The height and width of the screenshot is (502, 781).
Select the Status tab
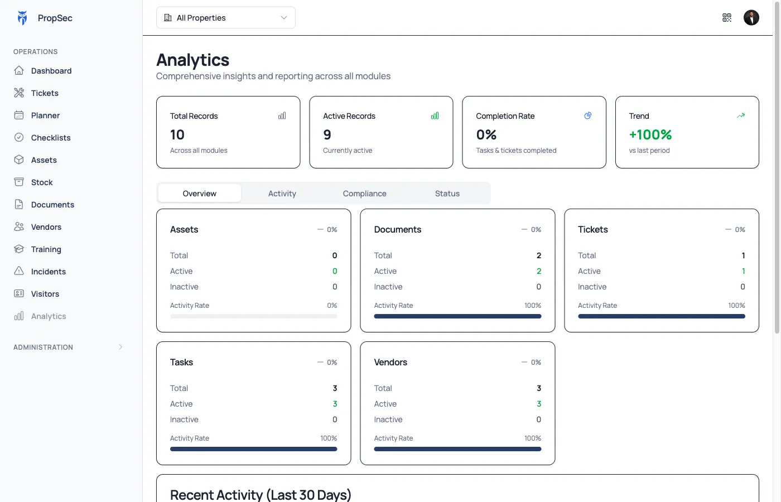(x=447, y=194)
